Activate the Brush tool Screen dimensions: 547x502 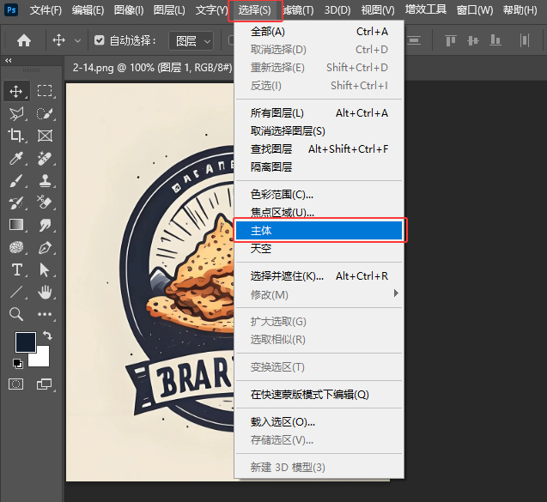16,180
